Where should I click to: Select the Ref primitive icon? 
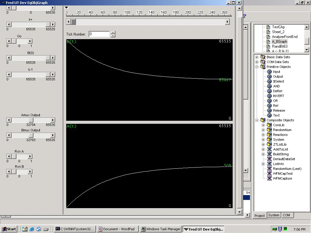click(269, 106)
